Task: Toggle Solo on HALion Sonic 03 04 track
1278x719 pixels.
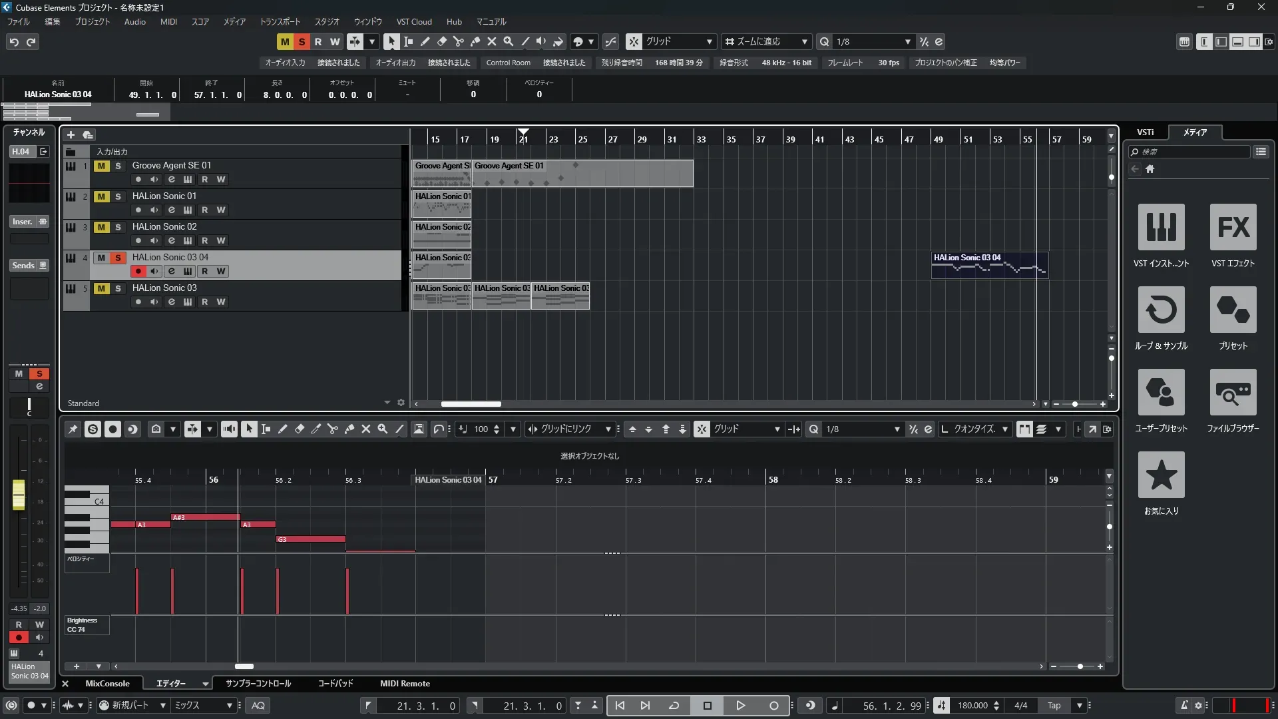Action: 118,258
